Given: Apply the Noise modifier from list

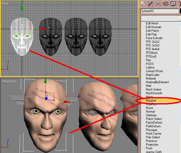Looking at the screenshot, I should [x=149, y=108].
